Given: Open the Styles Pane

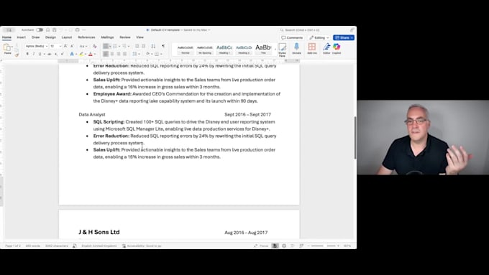Looking at the screenshot, I should 282,50.
